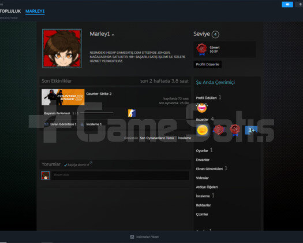Click the İnceleme 1 thumbs-up icon
The height and width of the screenshot is (243, 303).
coord(82,124)
